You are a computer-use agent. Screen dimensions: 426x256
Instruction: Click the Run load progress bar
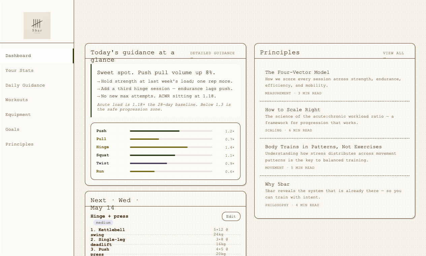[x=171, y=171]
